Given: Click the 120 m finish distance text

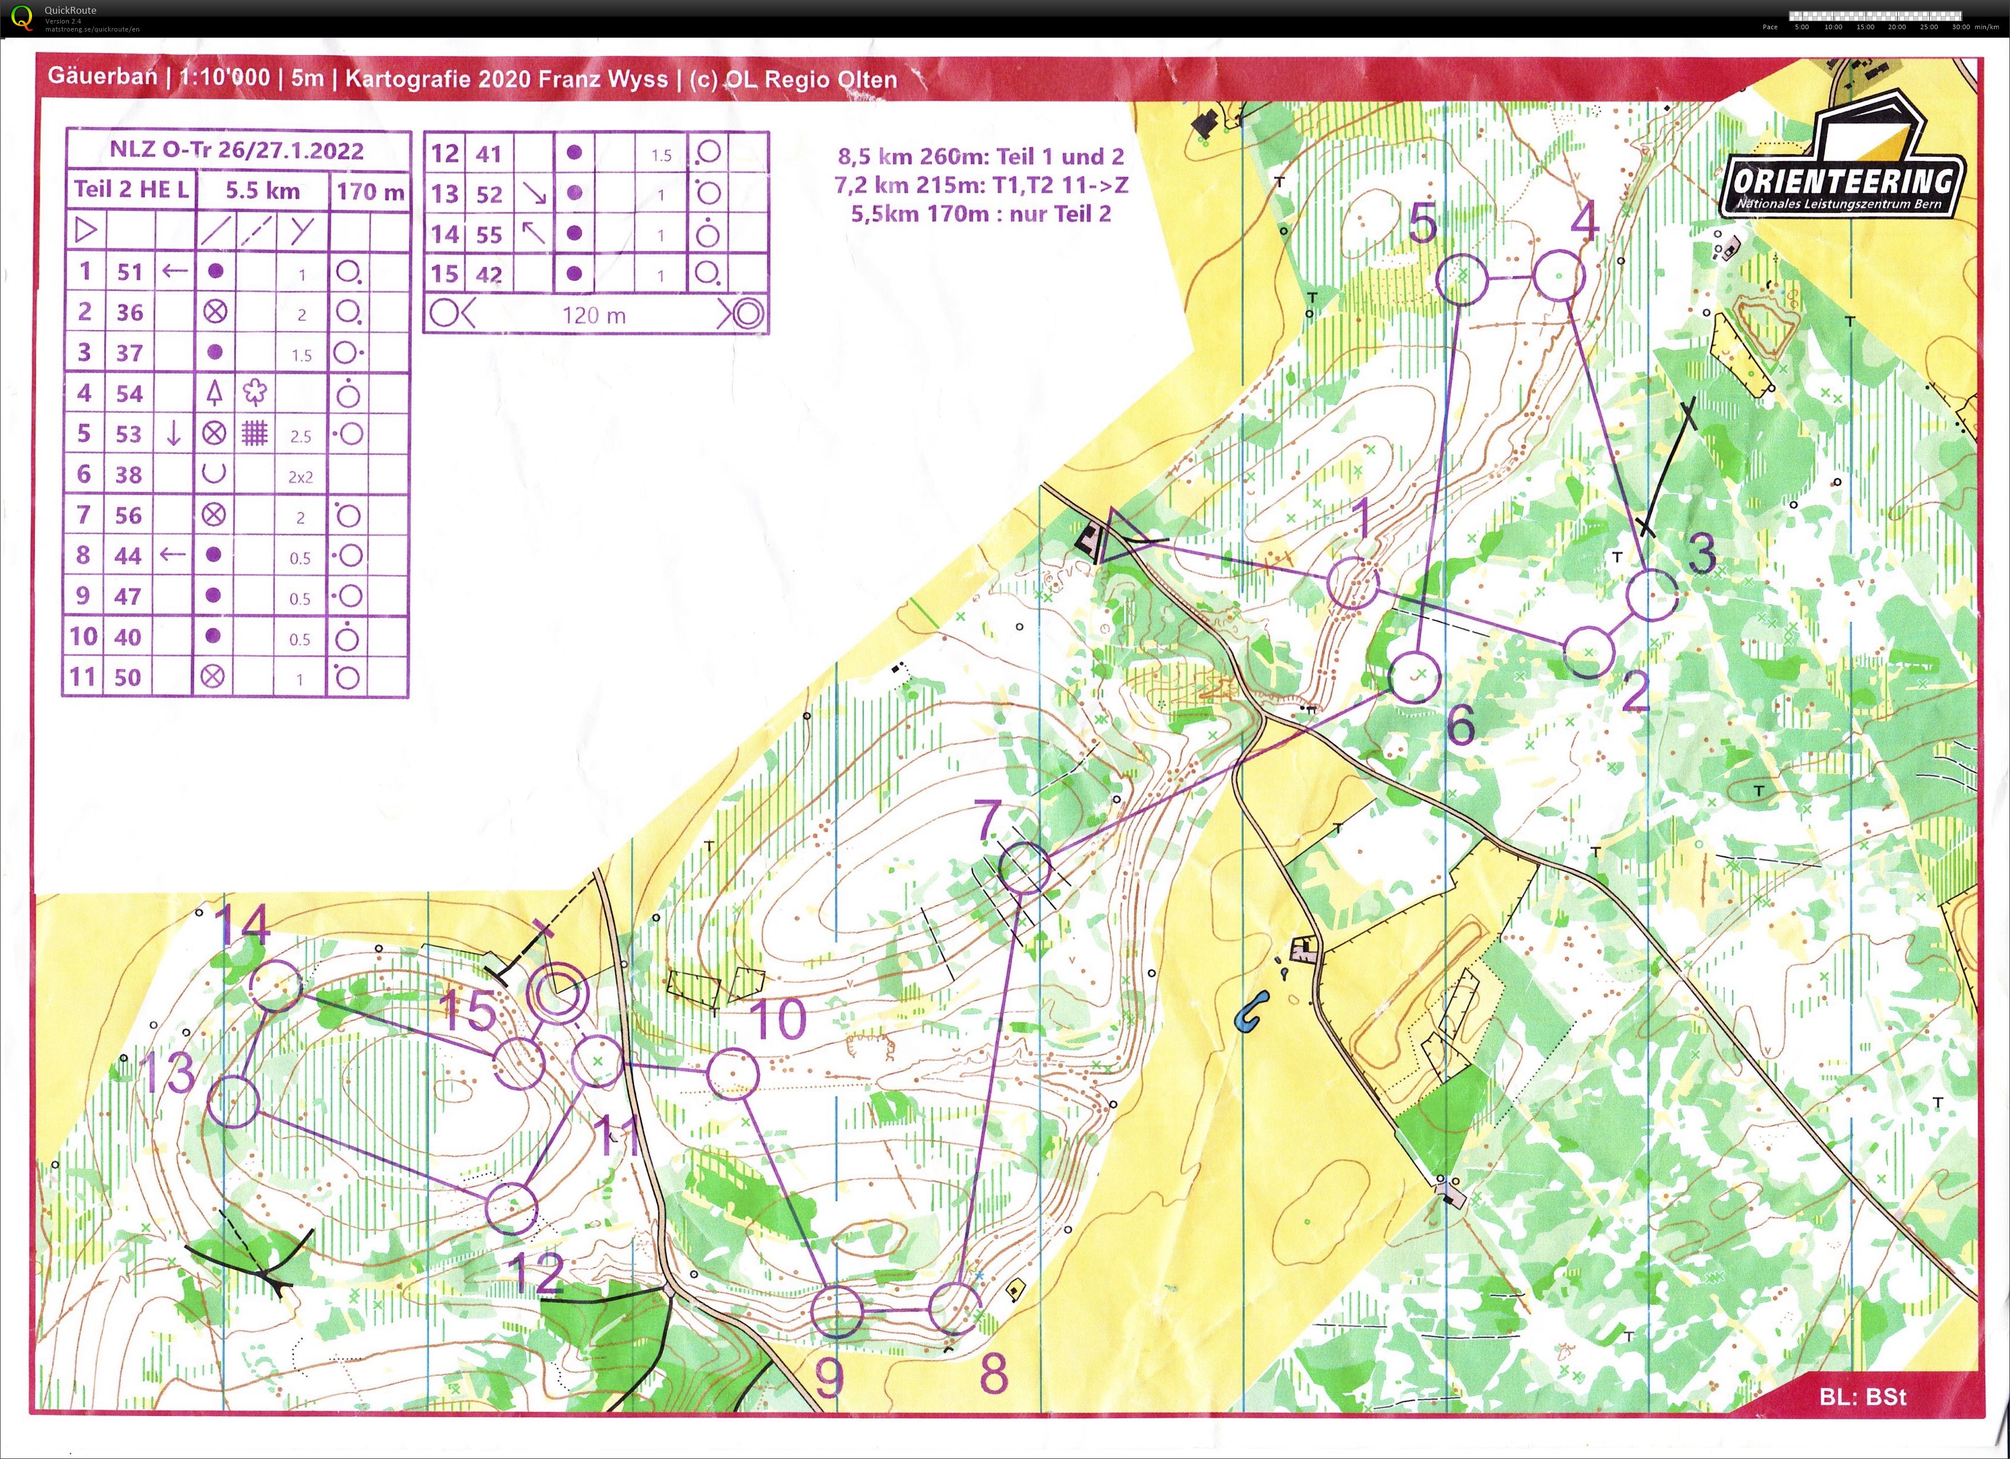Looking at the screenshot, I should pos(594,314).
